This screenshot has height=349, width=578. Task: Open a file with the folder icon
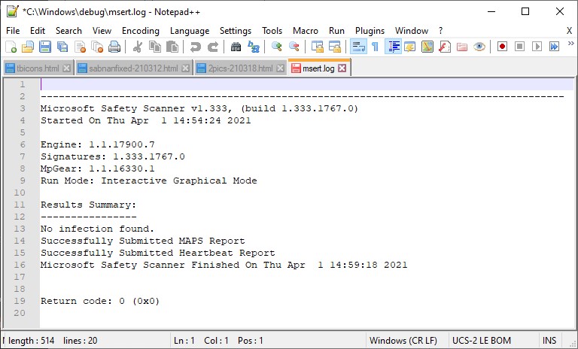point(28,47)
